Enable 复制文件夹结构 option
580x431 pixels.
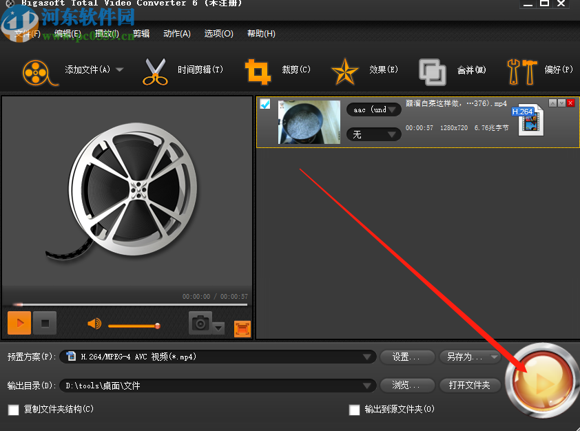click(12, 410)
